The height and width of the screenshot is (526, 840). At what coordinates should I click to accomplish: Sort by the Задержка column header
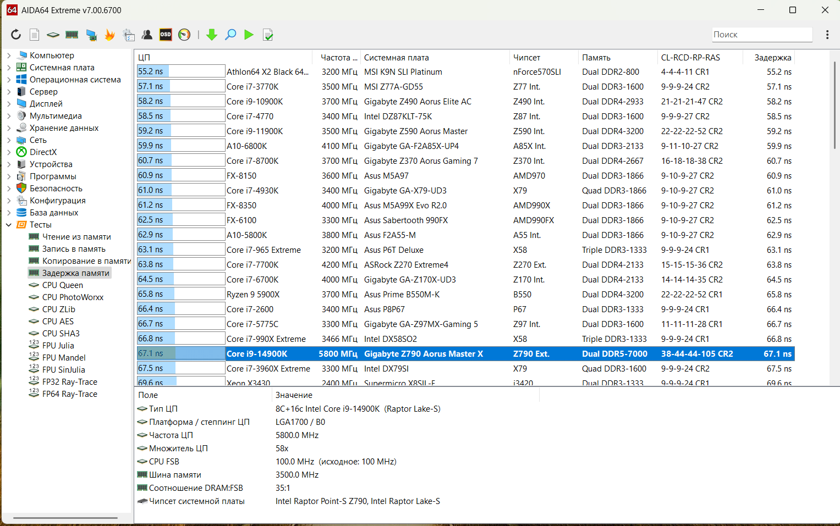(x=769, y=58)
